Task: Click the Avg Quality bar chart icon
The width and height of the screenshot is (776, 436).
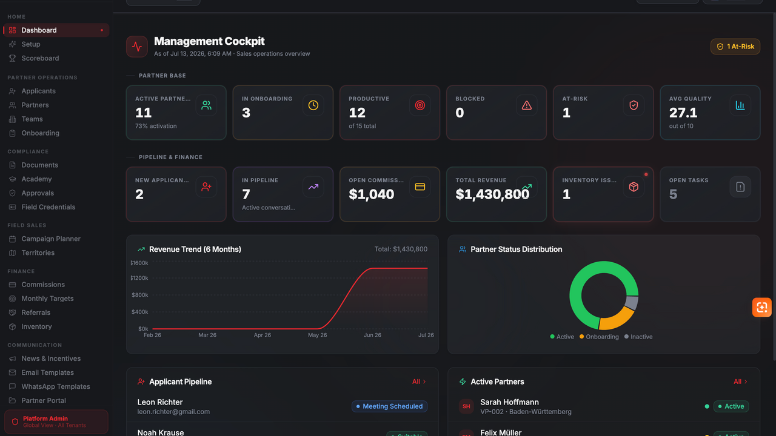Action: (740, 105)
